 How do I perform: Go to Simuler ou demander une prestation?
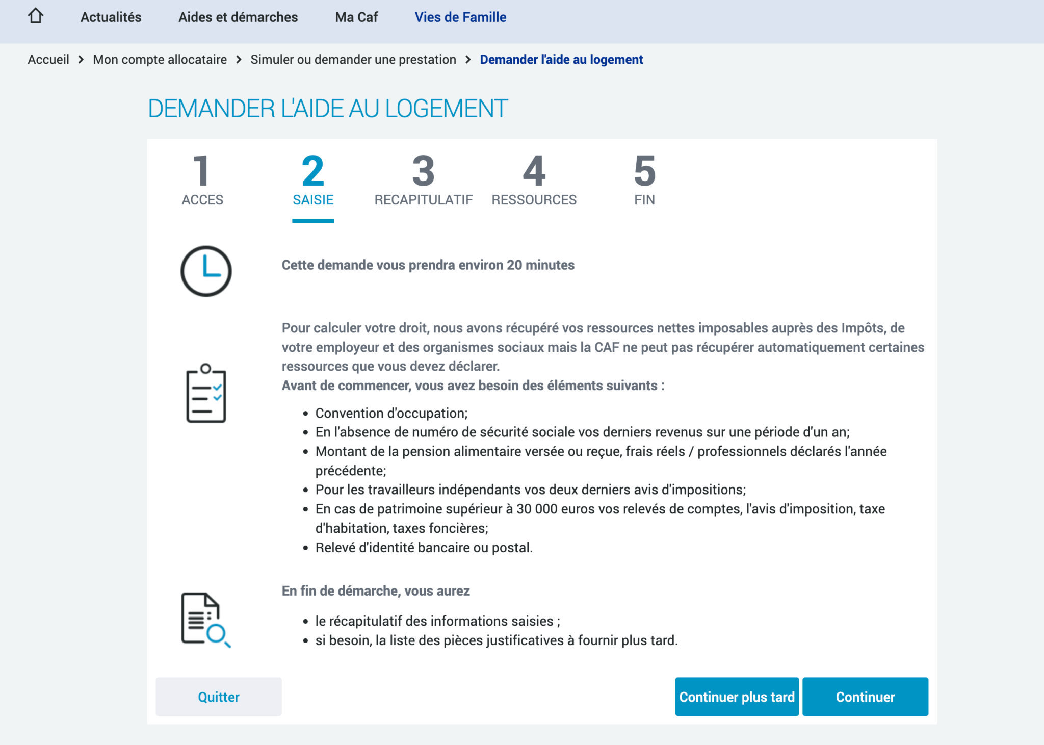(x=353, y=60)
